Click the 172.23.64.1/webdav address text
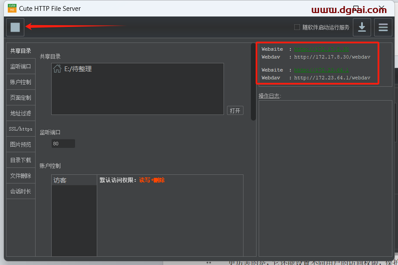 pos(332,78)
